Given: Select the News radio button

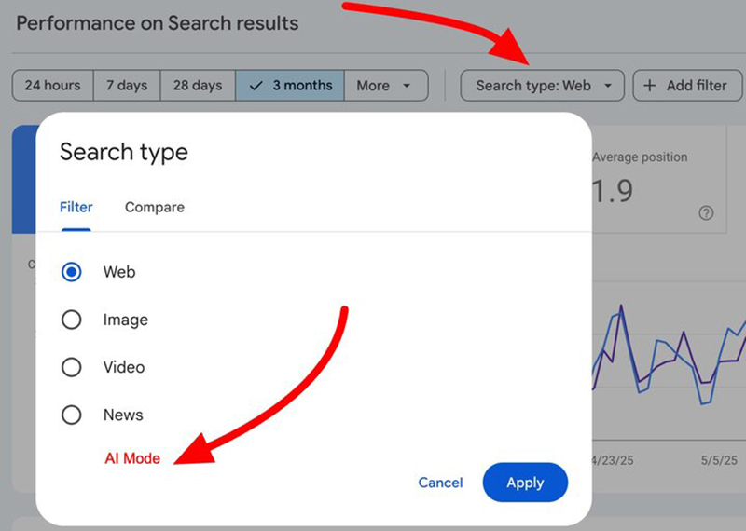Looking at the screenshot, I should click(x=72, y=415).
